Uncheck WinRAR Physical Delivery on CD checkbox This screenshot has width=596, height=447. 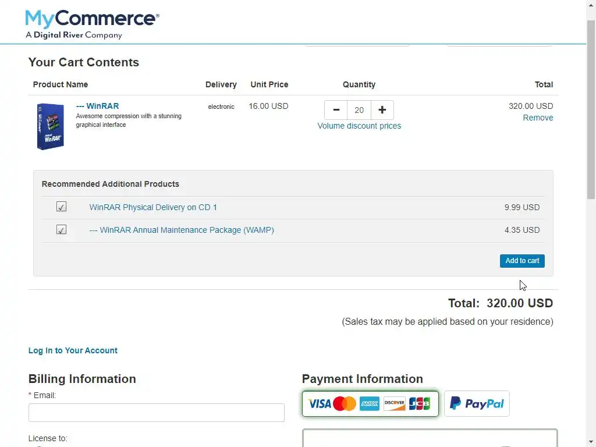point(61,207)
